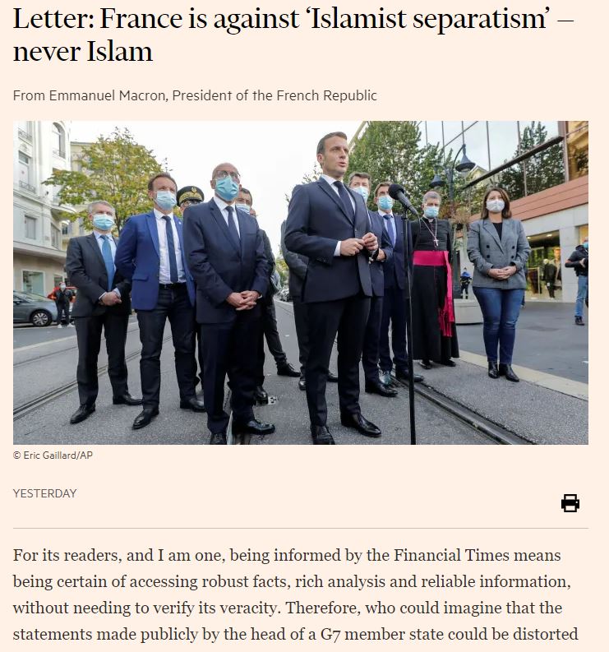
Task: Click the 'From Emmanuel Macron' byline text
Action: (90, 95)
